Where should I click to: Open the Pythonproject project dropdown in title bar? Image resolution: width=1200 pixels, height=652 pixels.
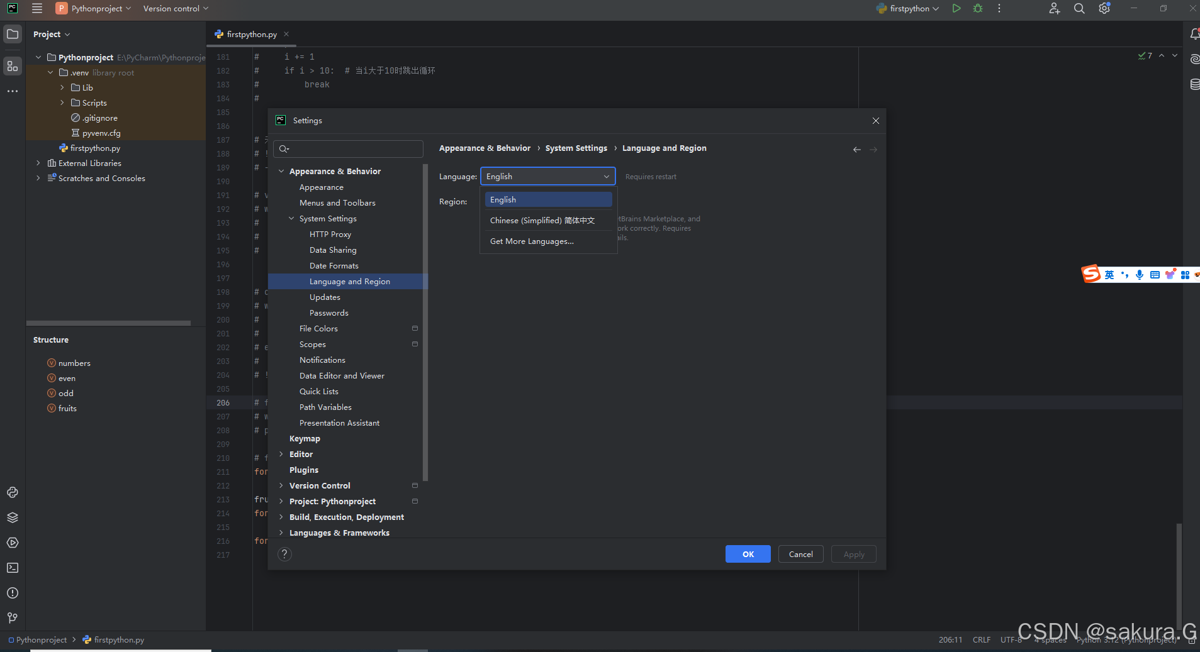click(94, 9)
